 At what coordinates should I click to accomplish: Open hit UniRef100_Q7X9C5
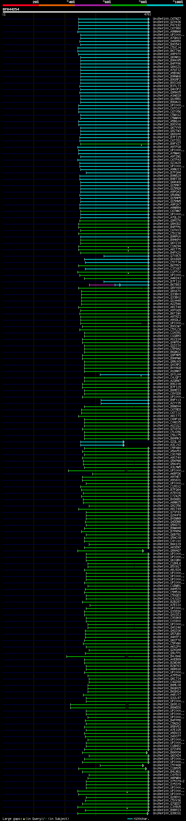click(167, 256)
